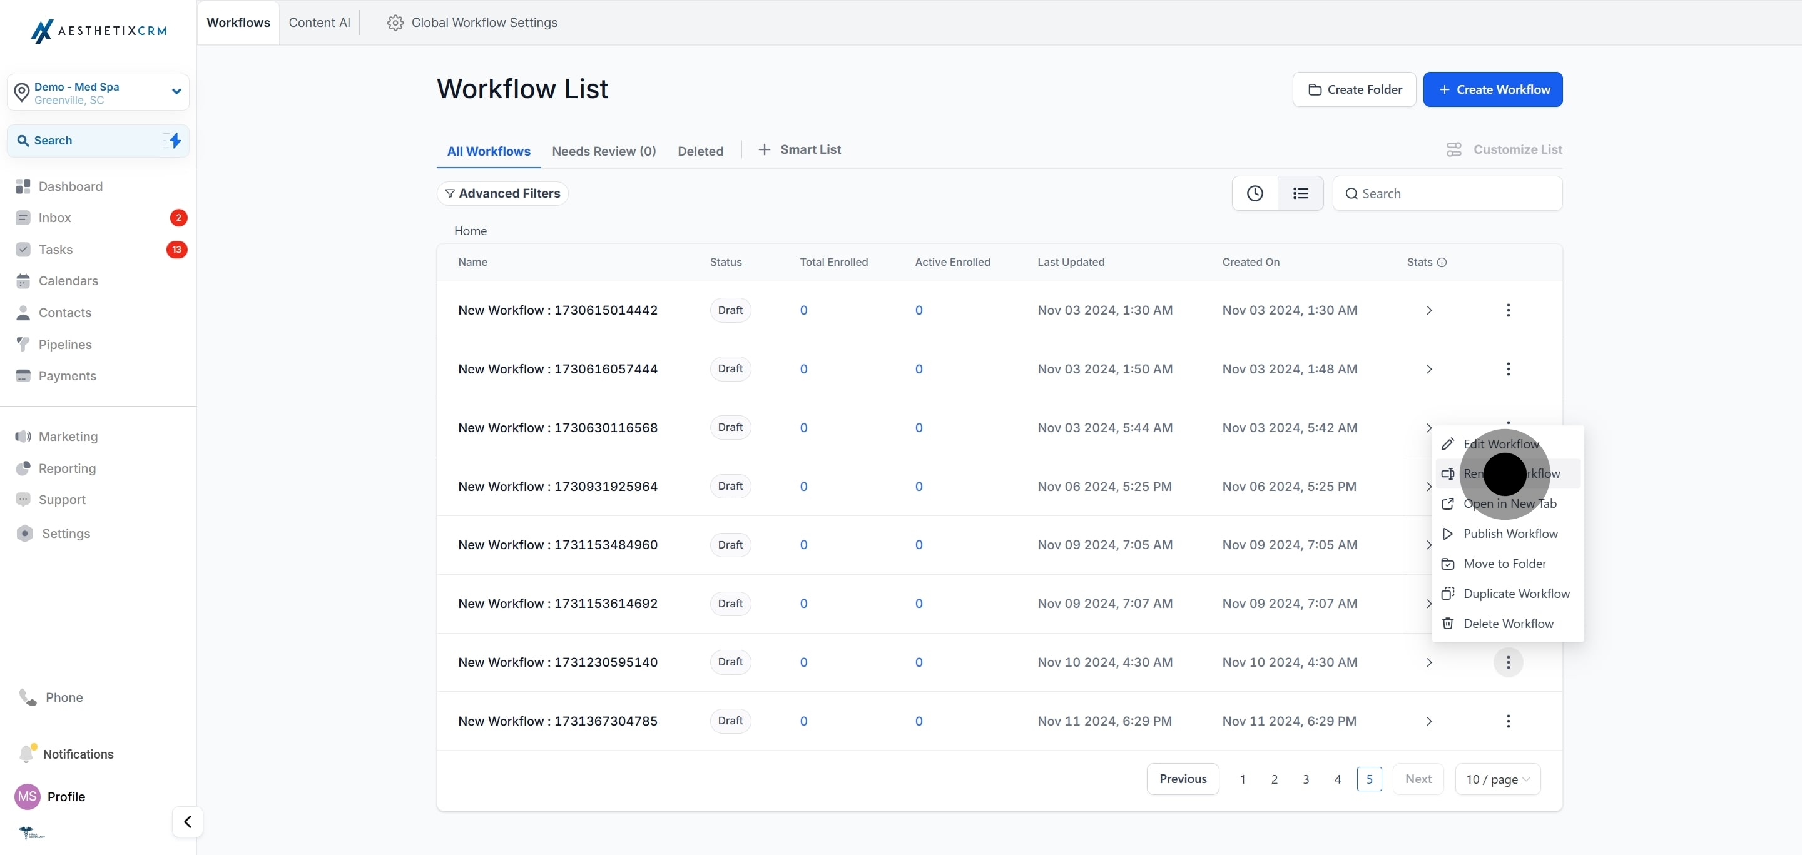The image size is (1802, 855).
Task: Open Advanced Filters
Action: (x=502, y=193)
